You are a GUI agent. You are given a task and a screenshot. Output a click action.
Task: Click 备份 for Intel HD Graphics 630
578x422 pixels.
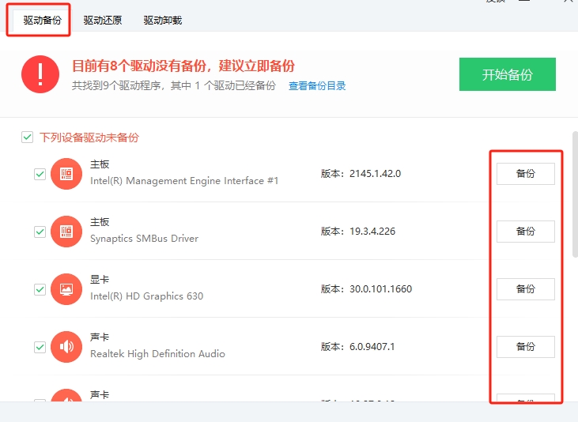[526, 289]
